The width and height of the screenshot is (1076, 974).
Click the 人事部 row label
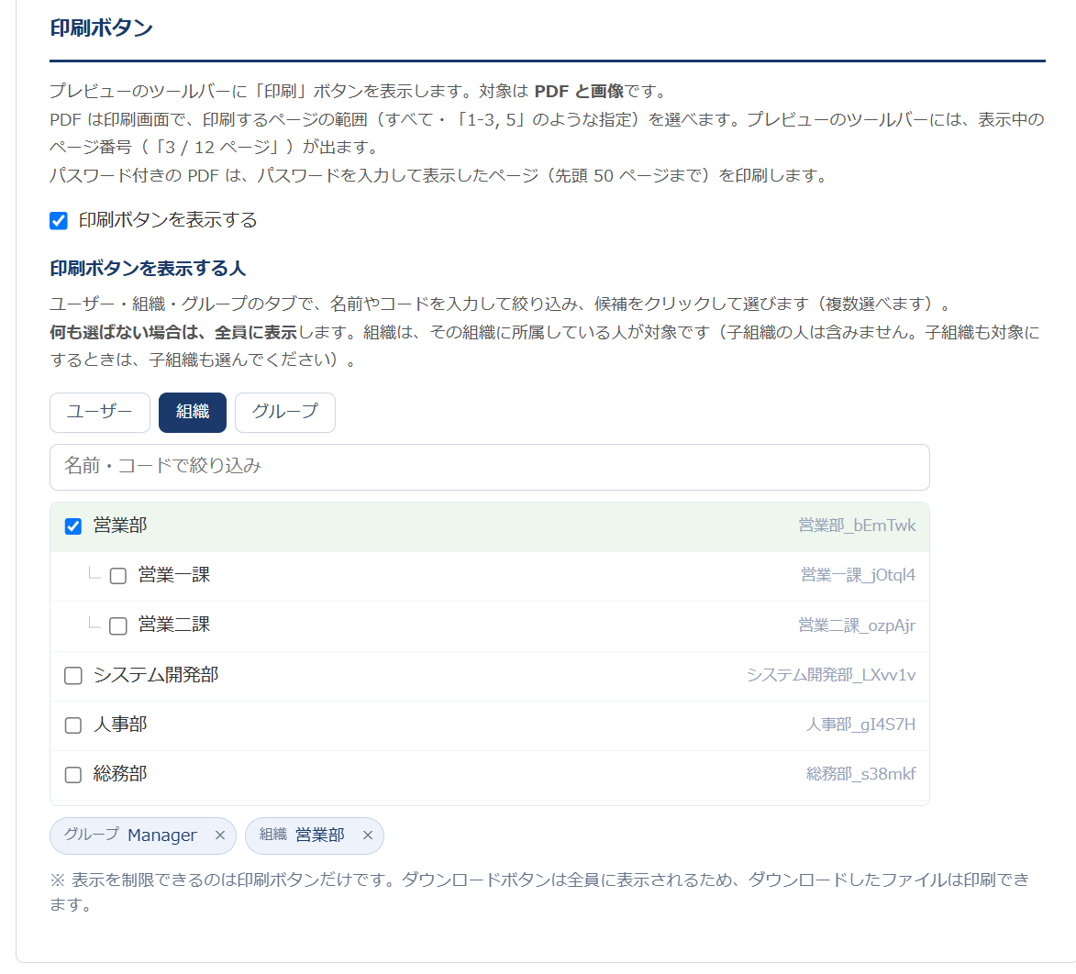120,725
